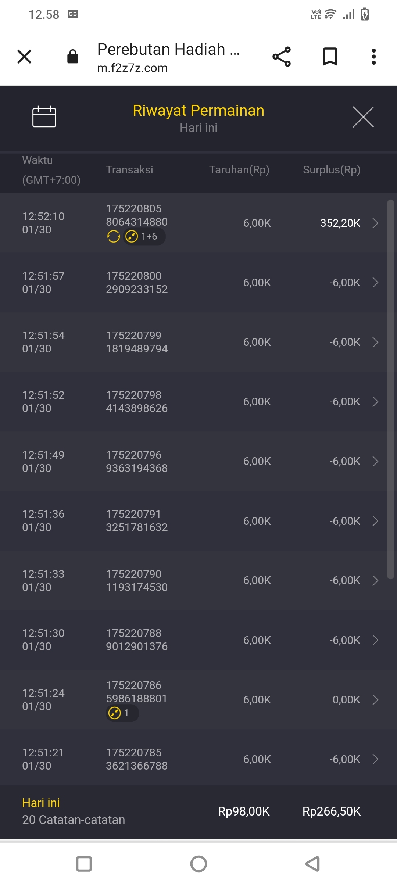
Task: Click the vertical scrollbar in history list
Action: (x=390, y=390)
